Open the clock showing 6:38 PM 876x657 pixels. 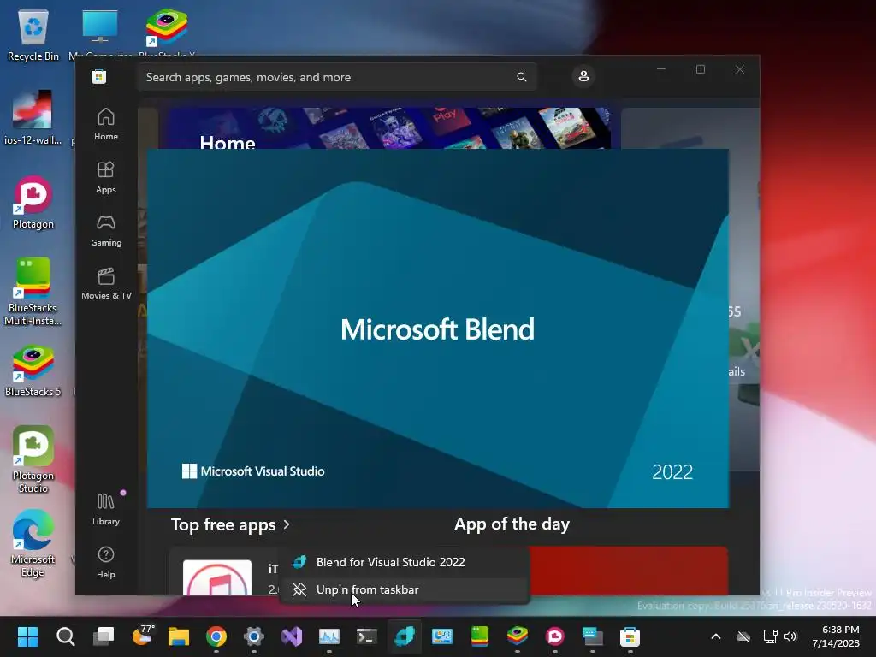pyautogui.click(x=835, y=636)
